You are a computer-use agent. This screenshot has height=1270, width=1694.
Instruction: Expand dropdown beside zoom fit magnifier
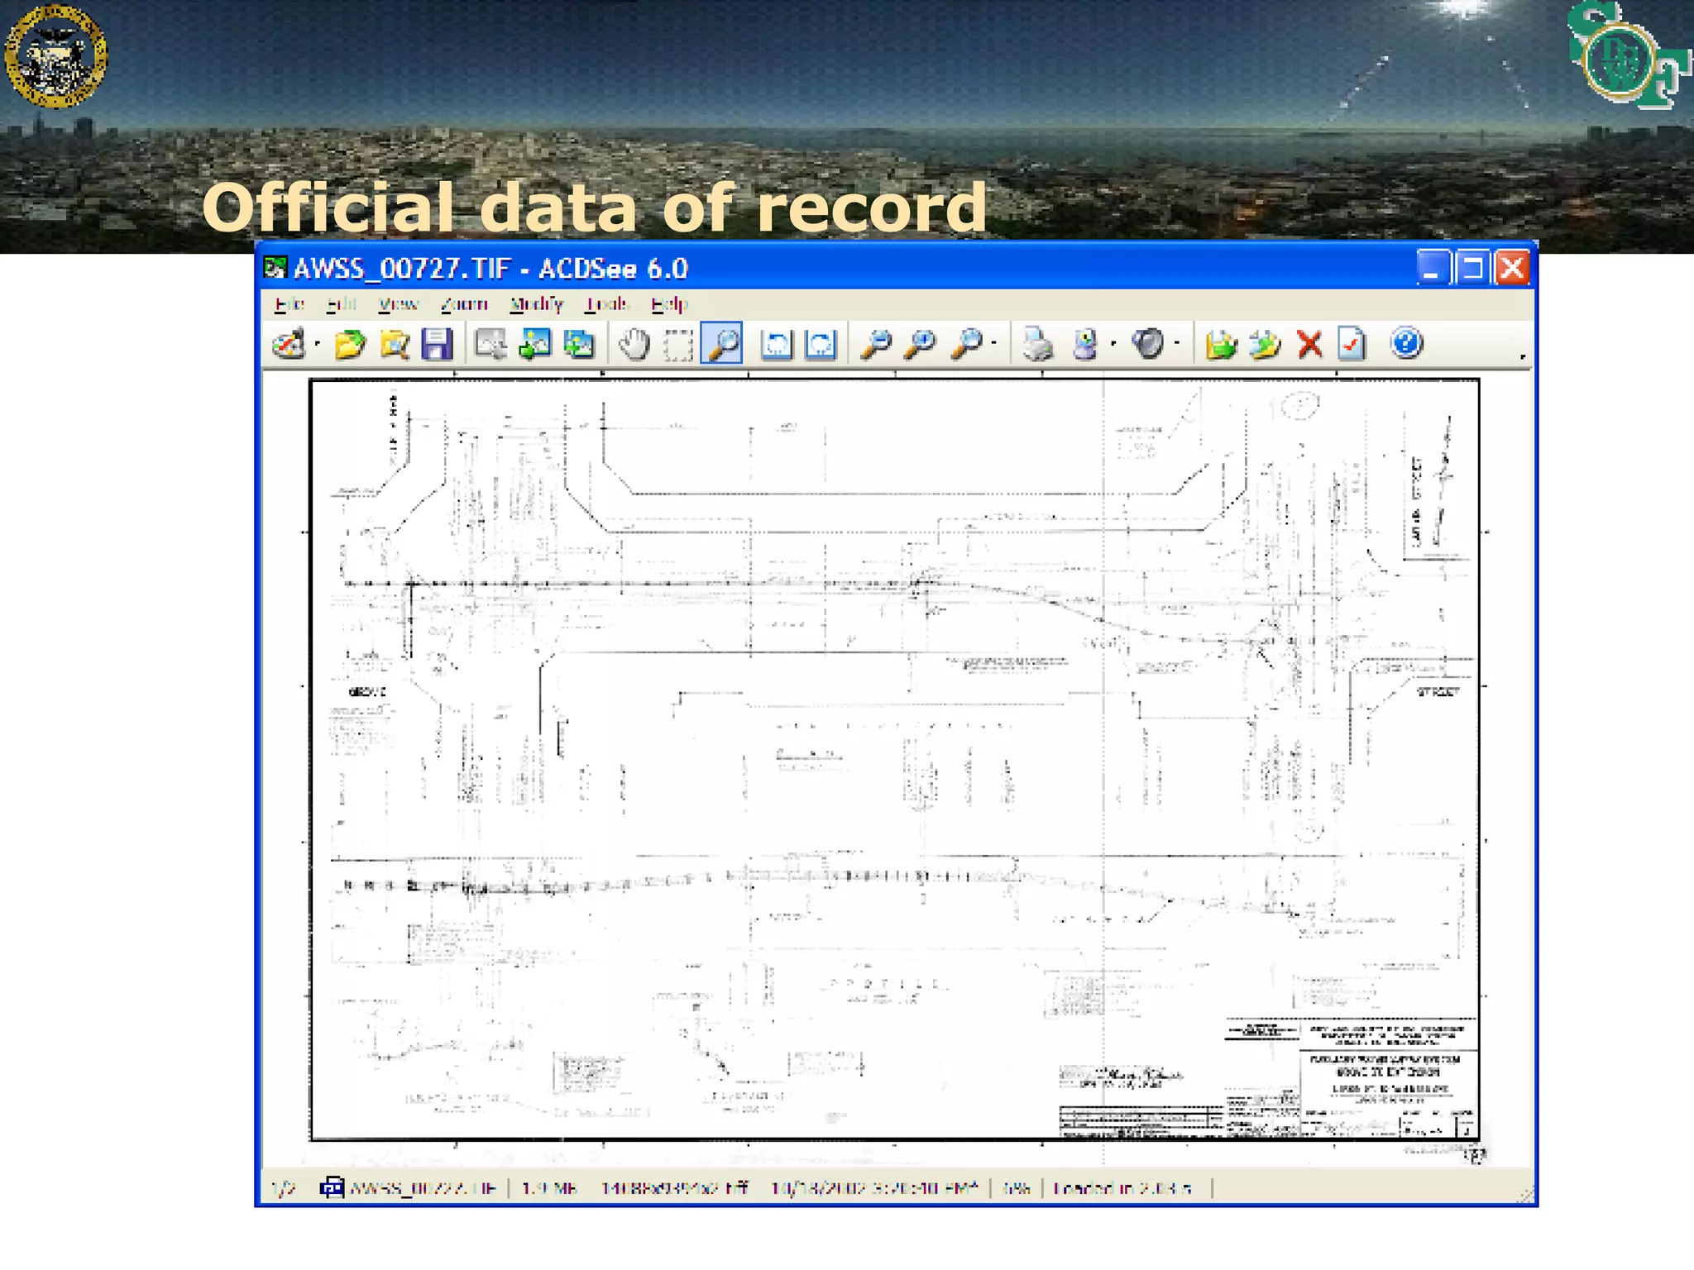coord(994,344)
